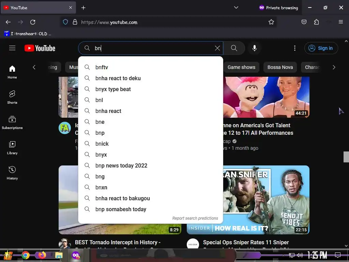The width and height of the screenshot is (349, 262).
Task: Pick the bnp suggestion
Action: [151, 133]
